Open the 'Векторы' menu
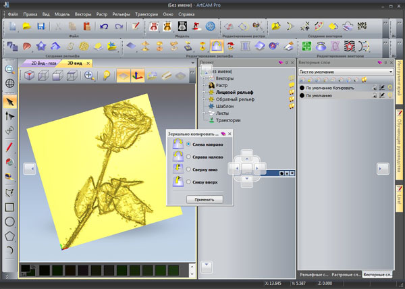Screen dimensions: 405x289 (83, 14)
